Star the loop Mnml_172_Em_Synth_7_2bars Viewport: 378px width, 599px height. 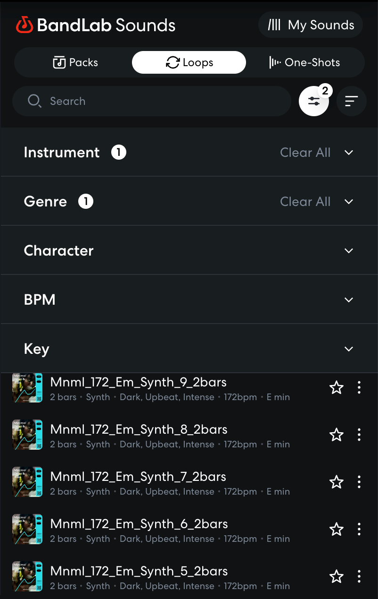337,482
